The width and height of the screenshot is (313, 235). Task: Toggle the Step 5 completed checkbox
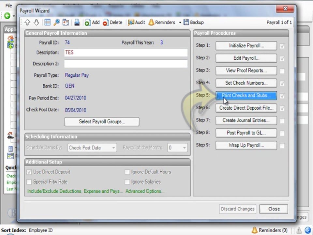point(282,96)
